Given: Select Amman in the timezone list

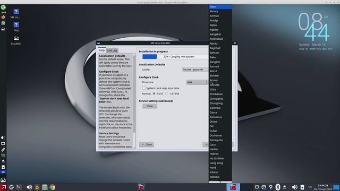Looking at the screenshot, I should [x=220, y=16].
